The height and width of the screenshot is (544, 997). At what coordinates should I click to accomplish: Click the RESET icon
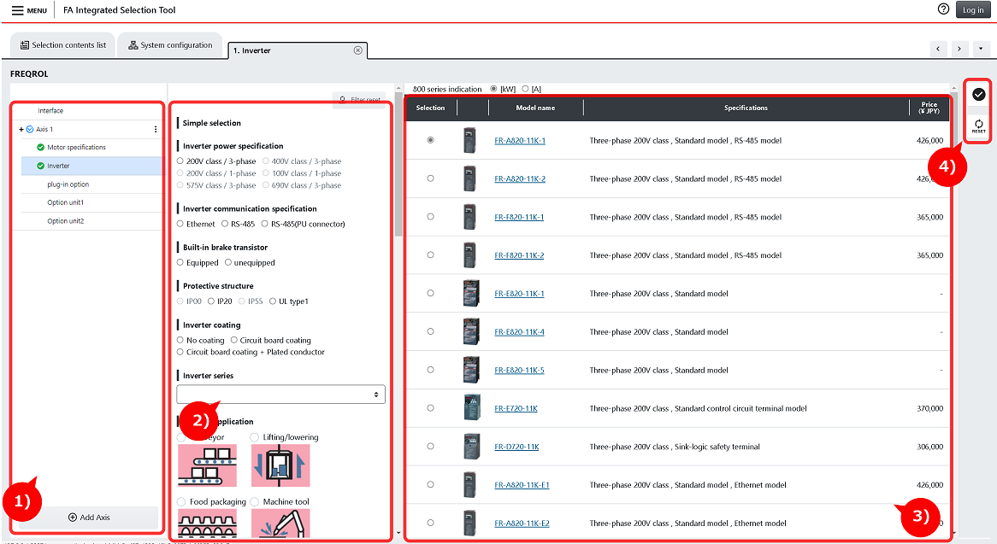click(978, 126)
